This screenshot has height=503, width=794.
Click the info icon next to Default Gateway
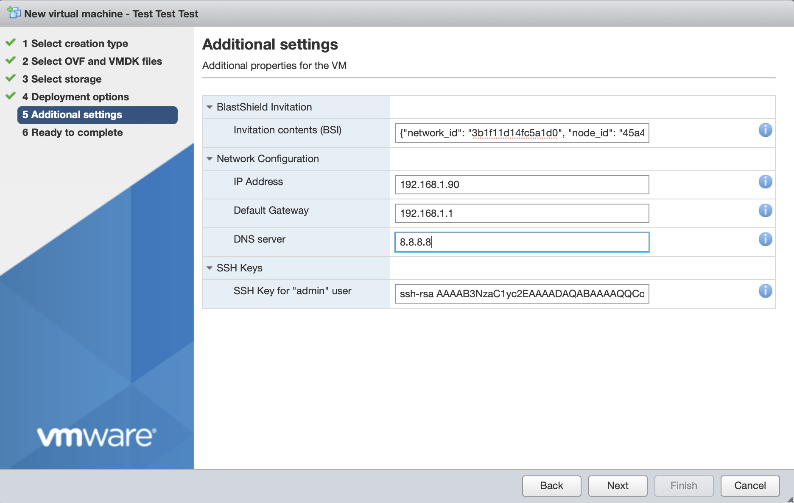point(765,210)
